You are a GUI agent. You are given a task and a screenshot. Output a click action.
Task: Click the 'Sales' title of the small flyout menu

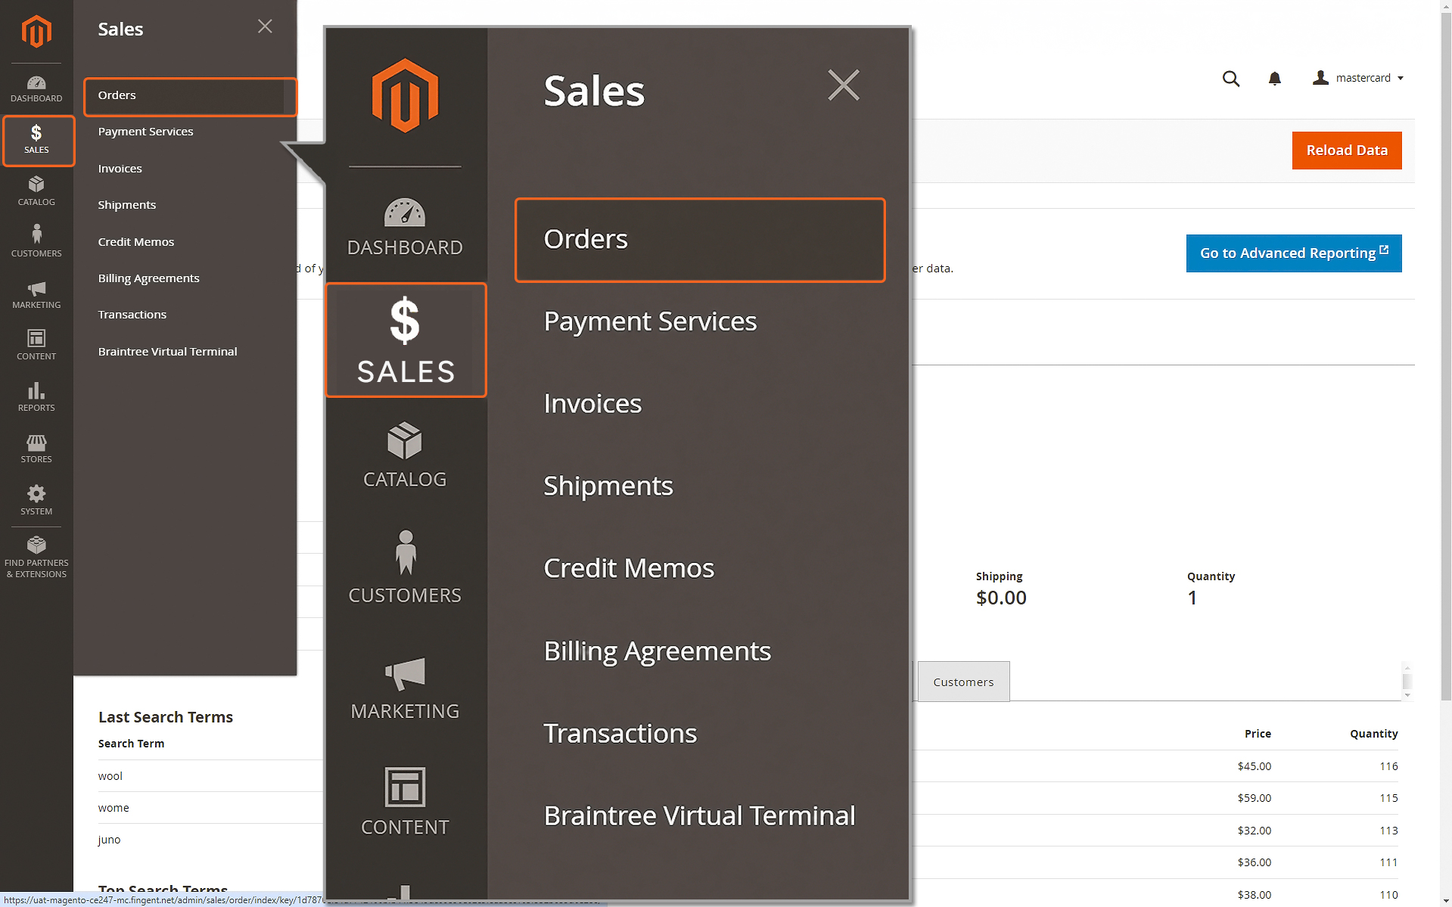coord(120,30)
